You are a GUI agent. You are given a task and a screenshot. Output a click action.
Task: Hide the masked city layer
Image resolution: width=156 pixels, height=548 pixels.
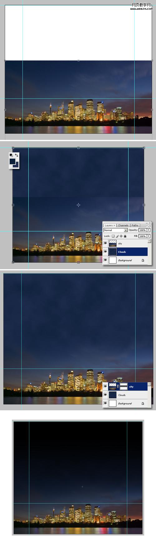coord(105,386)
